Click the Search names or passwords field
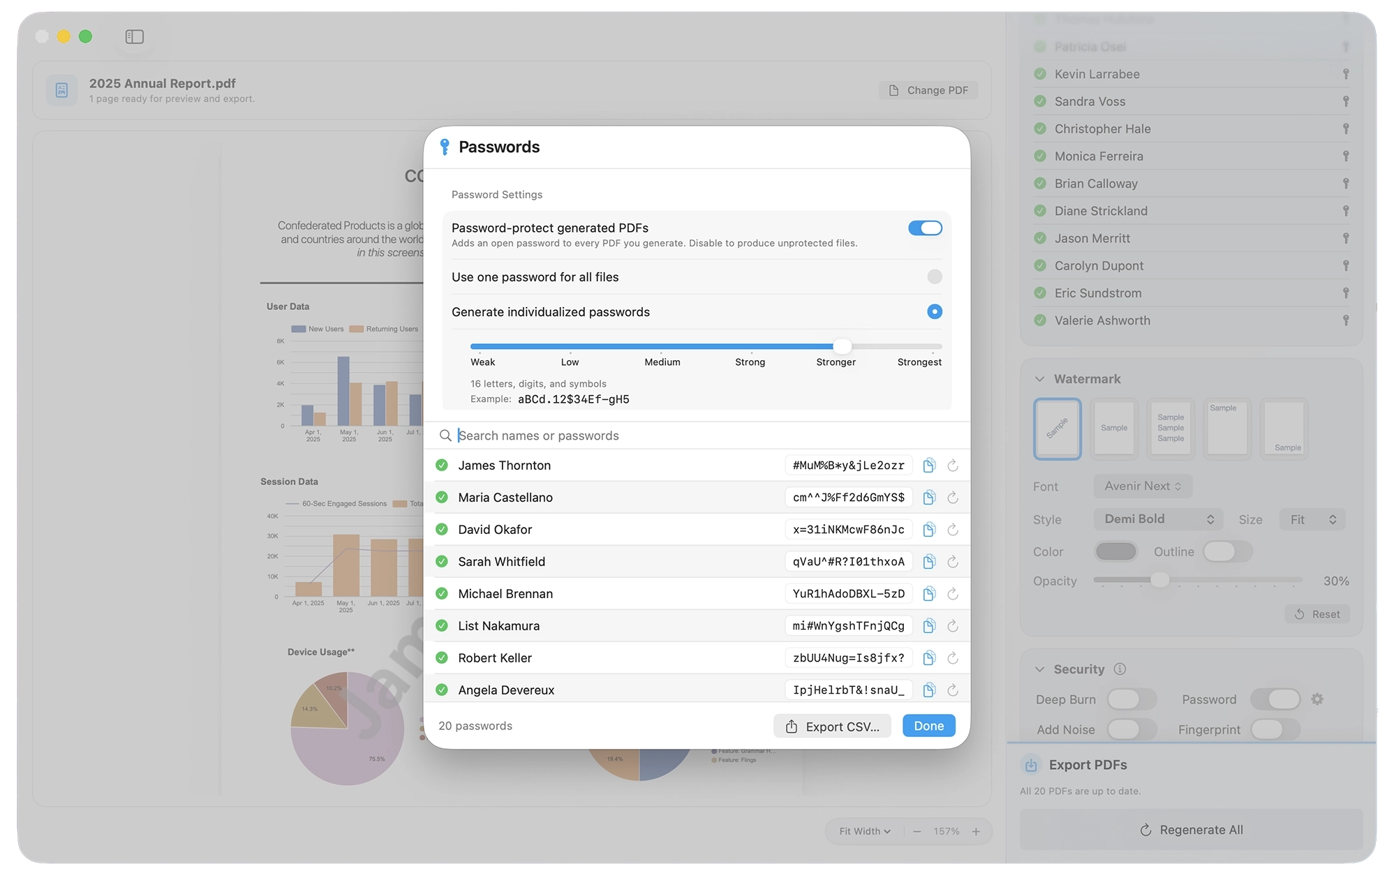 [697, 436]
